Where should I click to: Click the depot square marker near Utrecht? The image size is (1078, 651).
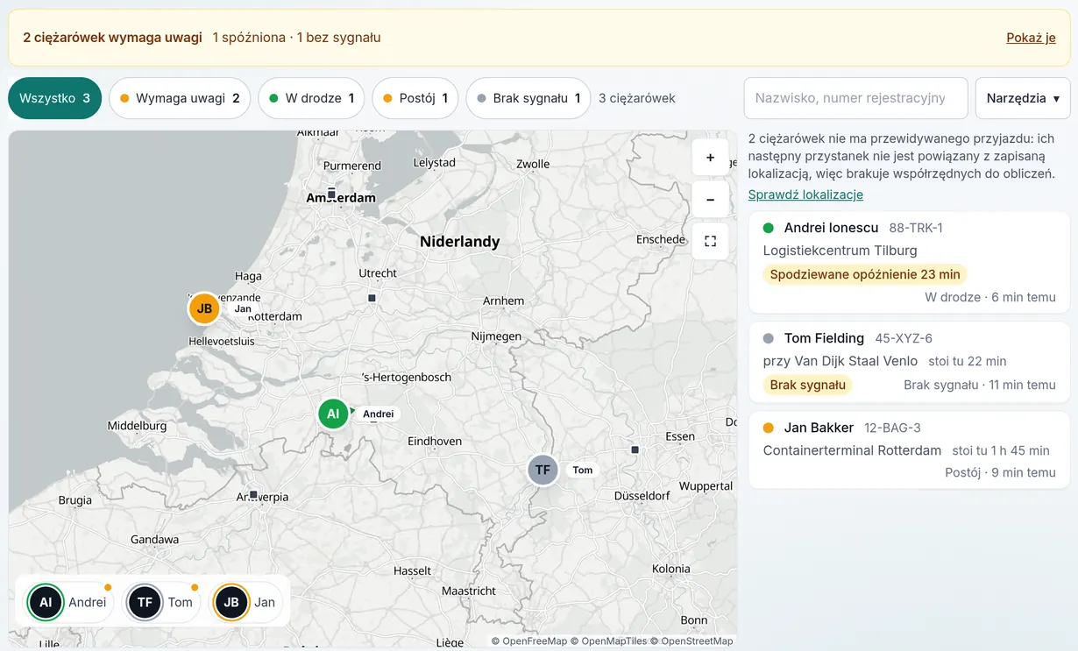click(x=372, y=298)
